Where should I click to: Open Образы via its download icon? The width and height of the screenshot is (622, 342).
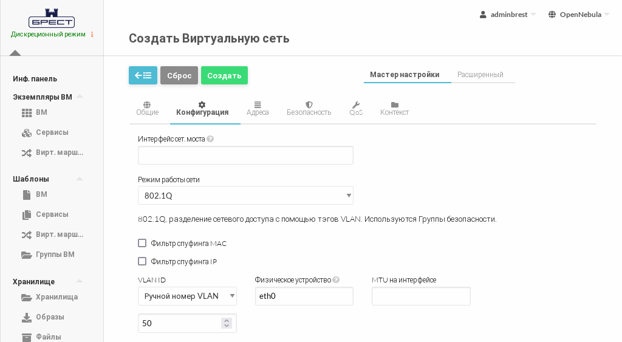tap(26, 317)
